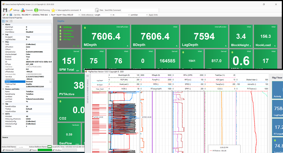The height and width of the screenshot is (153, 283).
Task: Select the MDepth 7606.4 tile
Action: click(x=106, y=36)
